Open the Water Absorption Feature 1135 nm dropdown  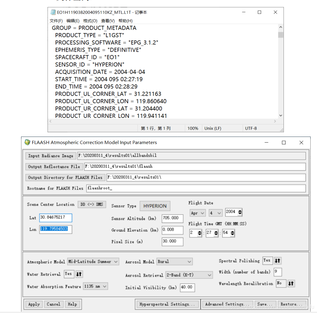pos(95,286)
